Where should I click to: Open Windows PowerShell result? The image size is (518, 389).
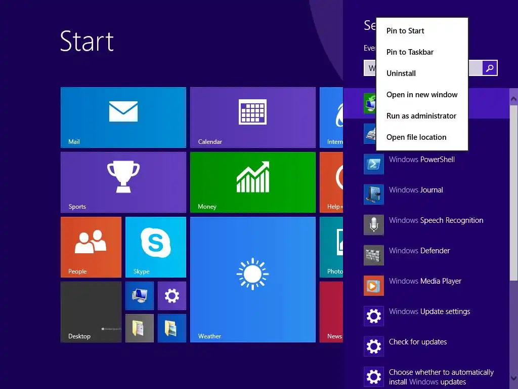click(x=426, y=164)
